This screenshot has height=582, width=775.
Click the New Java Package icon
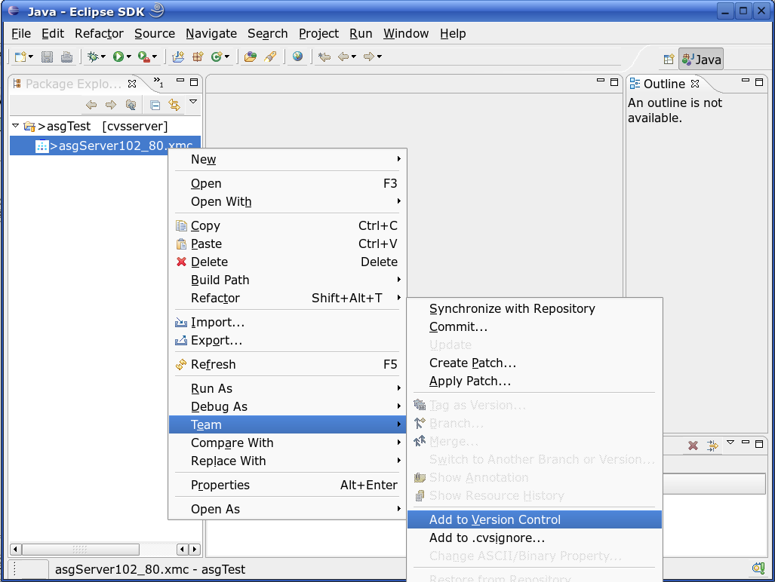pyautogui.click(x=198, y=57)
